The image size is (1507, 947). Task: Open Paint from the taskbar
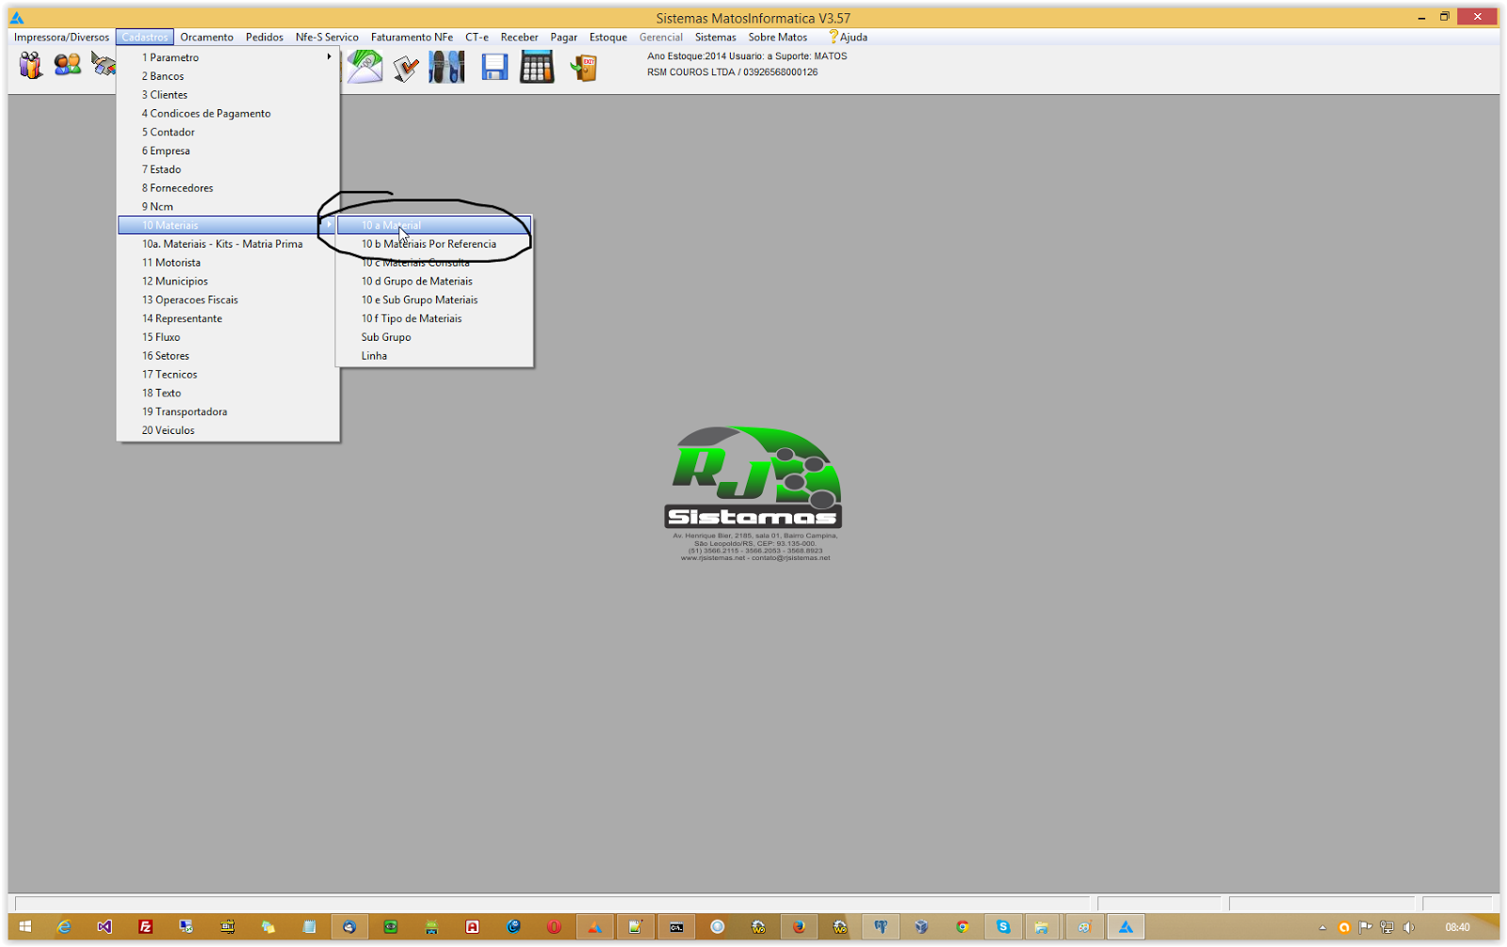click(x=1084, y=927)
